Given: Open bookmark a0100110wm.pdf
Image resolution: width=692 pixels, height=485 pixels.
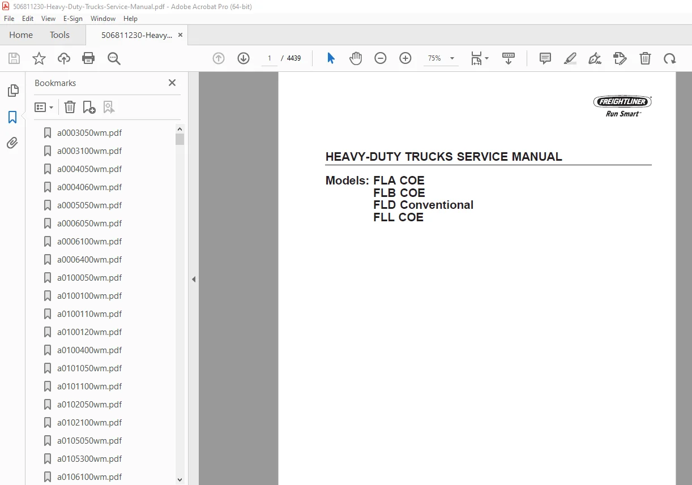Looking at the screenshot, I should pyautogui.click(x=89, y=314).
